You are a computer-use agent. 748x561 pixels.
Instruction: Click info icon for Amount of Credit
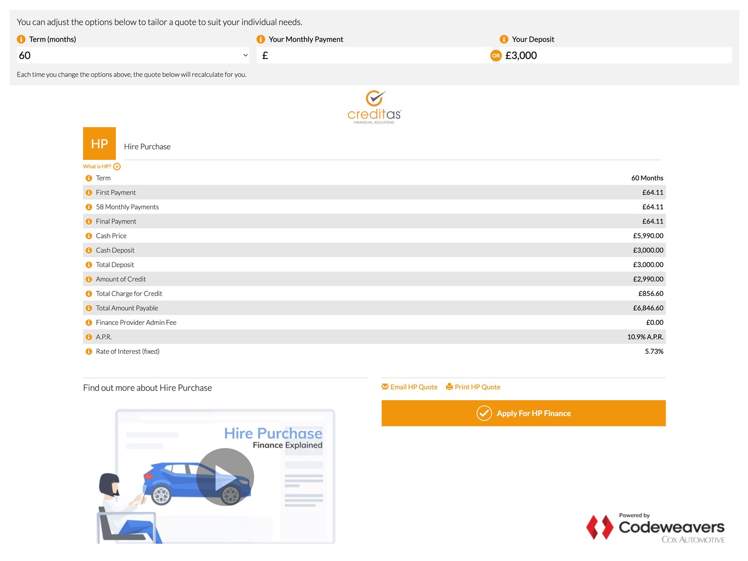point(89,280)
